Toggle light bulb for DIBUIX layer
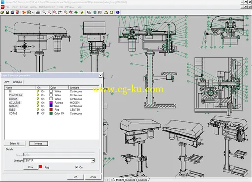 [38, 99]
